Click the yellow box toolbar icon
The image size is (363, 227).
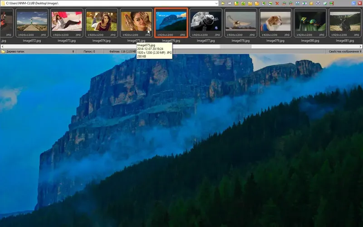coord(311,4)
